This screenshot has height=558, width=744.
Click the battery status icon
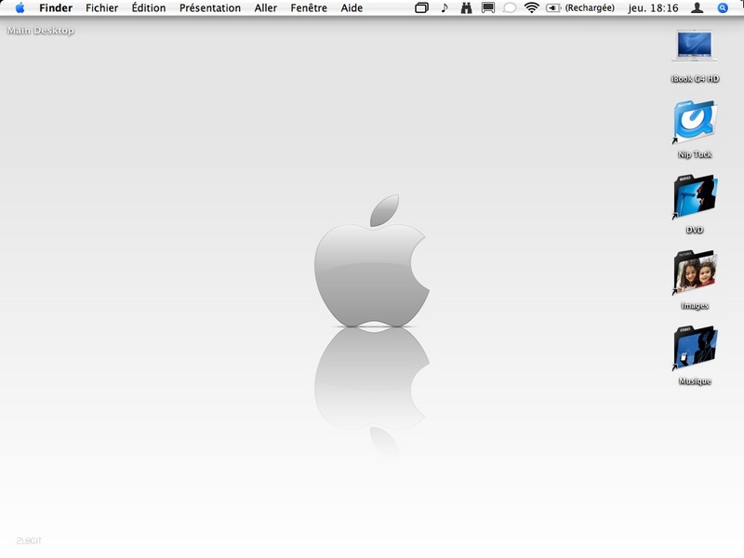(x=553, y=8)
